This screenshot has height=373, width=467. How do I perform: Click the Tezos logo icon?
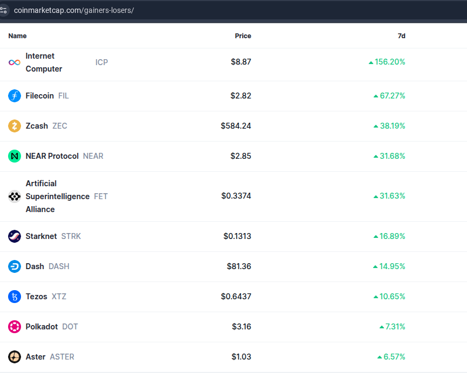[x=15, y=297]
